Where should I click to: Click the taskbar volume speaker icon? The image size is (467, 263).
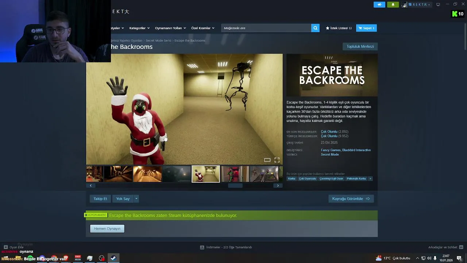click(x=429, y=258)
